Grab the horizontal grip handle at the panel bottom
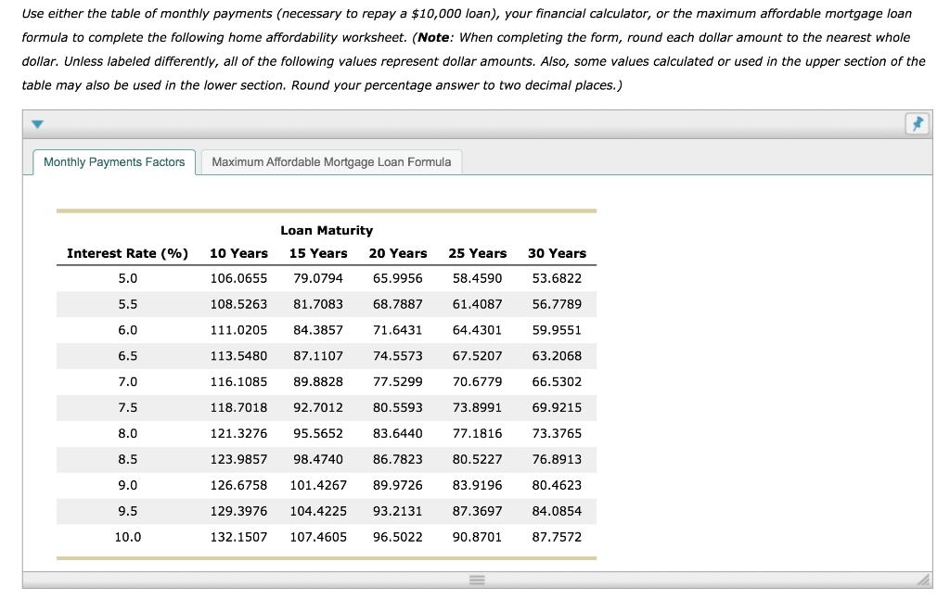 point(477,580)
